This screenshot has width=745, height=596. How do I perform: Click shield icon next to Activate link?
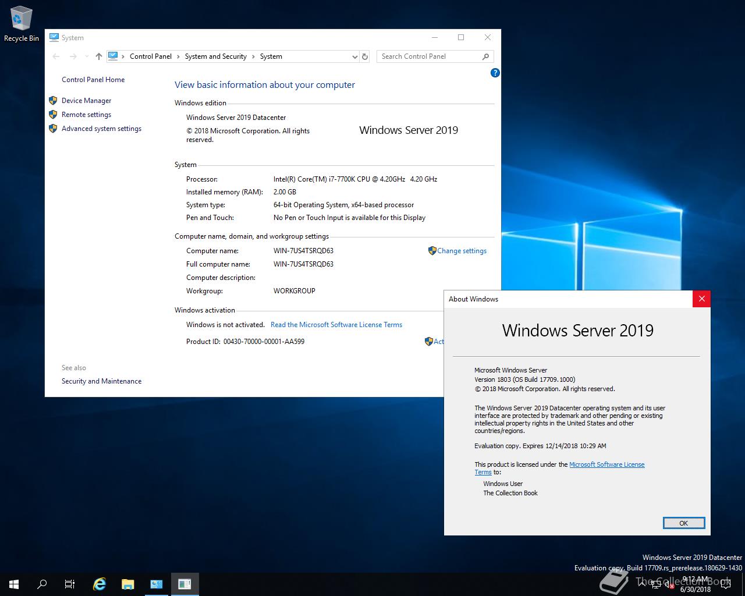tap(428, 342)
